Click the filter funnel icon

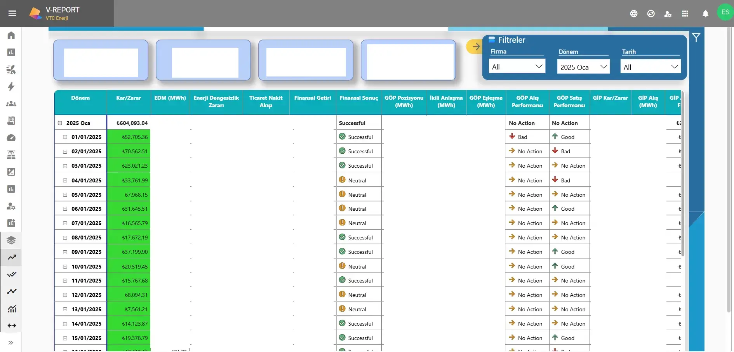[x=696, y=37]
